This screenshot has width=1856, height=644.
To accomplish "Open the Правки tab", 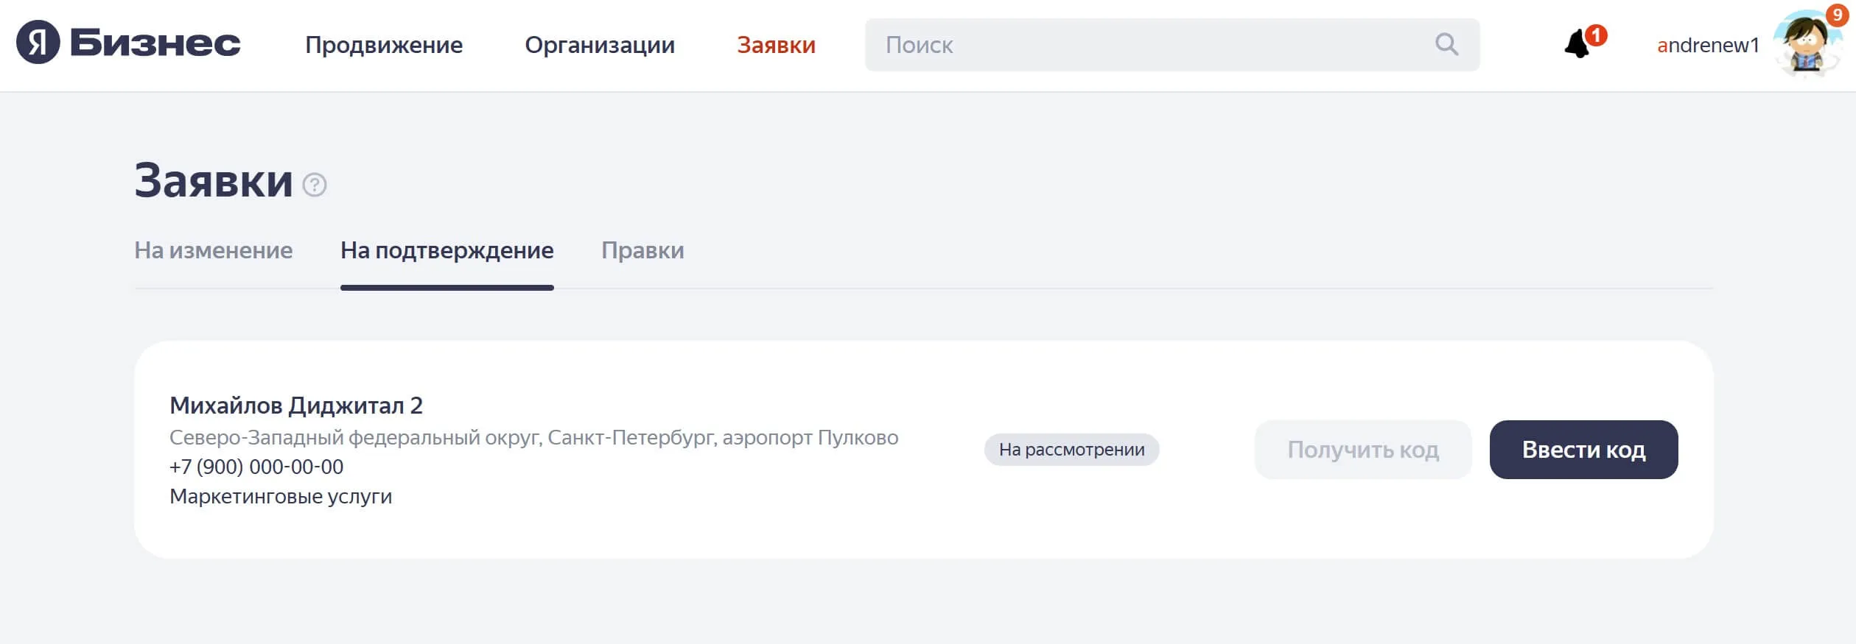I will (x=642, y=251).
